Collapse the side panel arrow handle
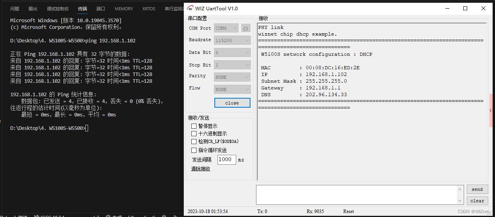The height and width of the screenshot is (217, 495). pos(491,110)
